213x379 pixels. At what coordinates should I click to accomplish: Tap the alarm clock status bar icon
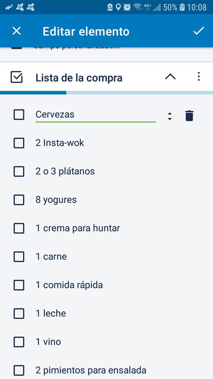point(127,7)
